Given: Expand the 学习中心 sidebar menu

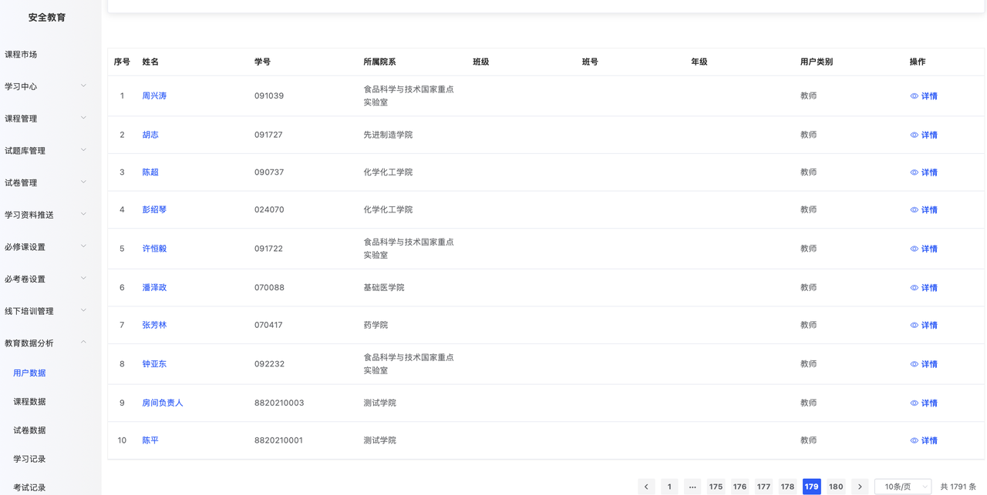Looking at the screenshot, I should pos(46,86).
